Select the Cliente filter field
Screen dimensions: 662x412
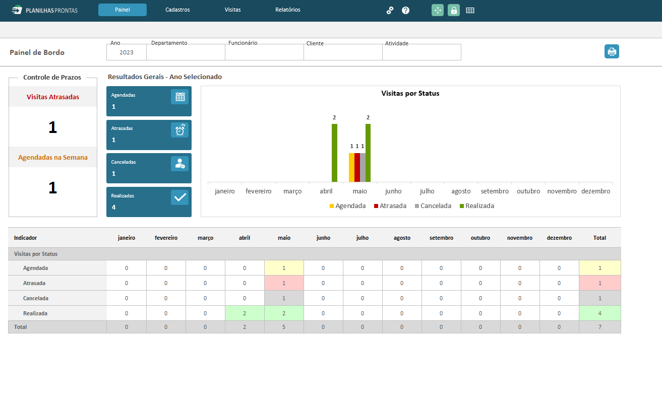tap(343, 52)
